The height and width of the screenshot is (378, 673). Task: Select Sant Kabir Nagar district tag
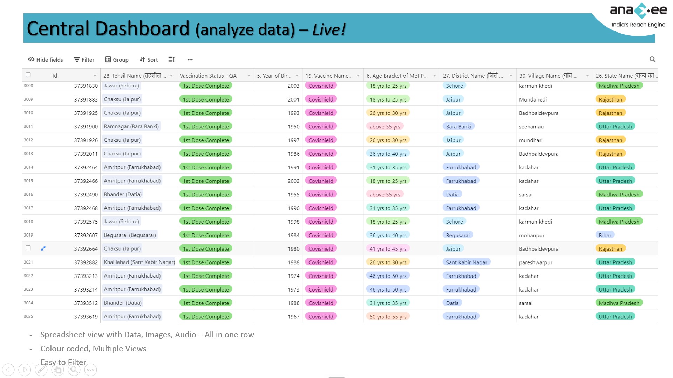pyautogui.click(x=467, y=262)
